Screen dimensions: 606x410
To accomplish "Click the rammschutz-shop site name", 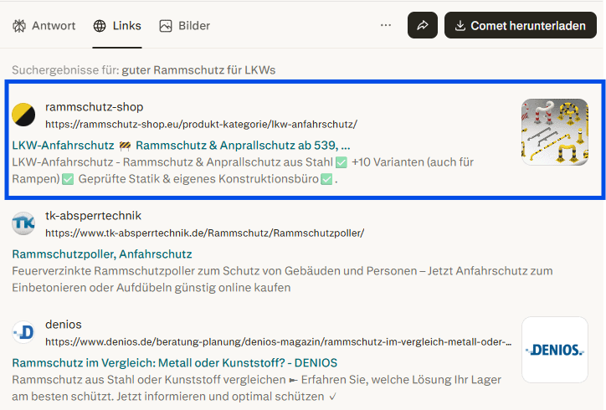I will point(95,107).
